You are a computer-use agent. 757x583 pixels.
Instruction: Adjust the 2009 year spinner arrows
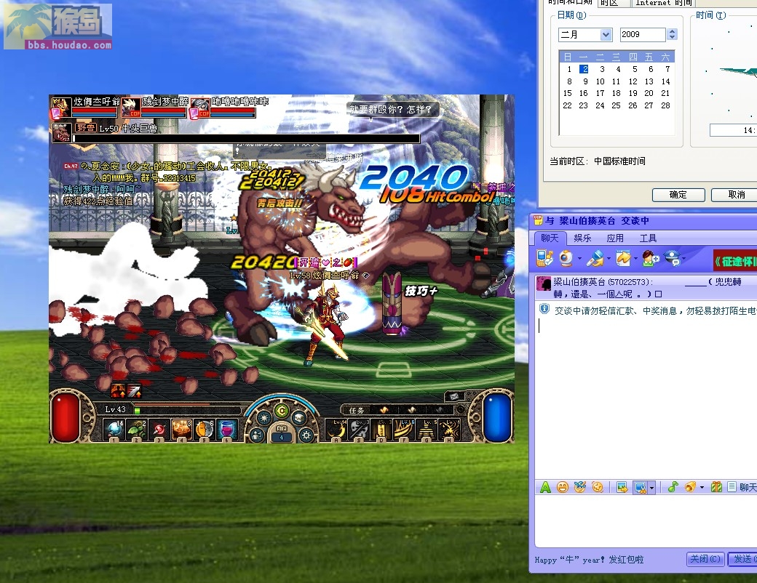coord(672,35)
